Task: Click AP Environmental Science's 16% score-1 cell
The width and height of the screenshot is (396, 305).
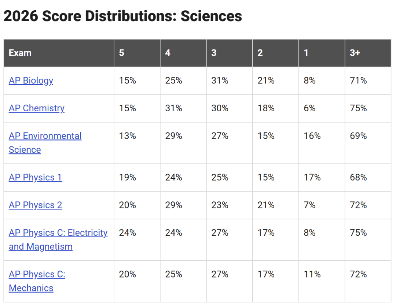Action: 322,143
